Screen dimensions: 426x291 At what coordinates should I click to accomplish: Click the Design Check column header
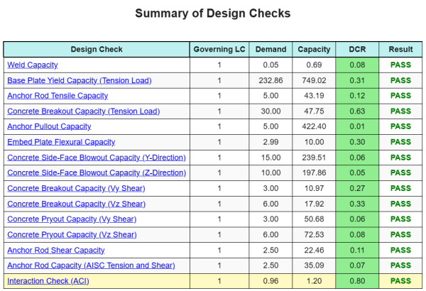(x=97, y=50)
